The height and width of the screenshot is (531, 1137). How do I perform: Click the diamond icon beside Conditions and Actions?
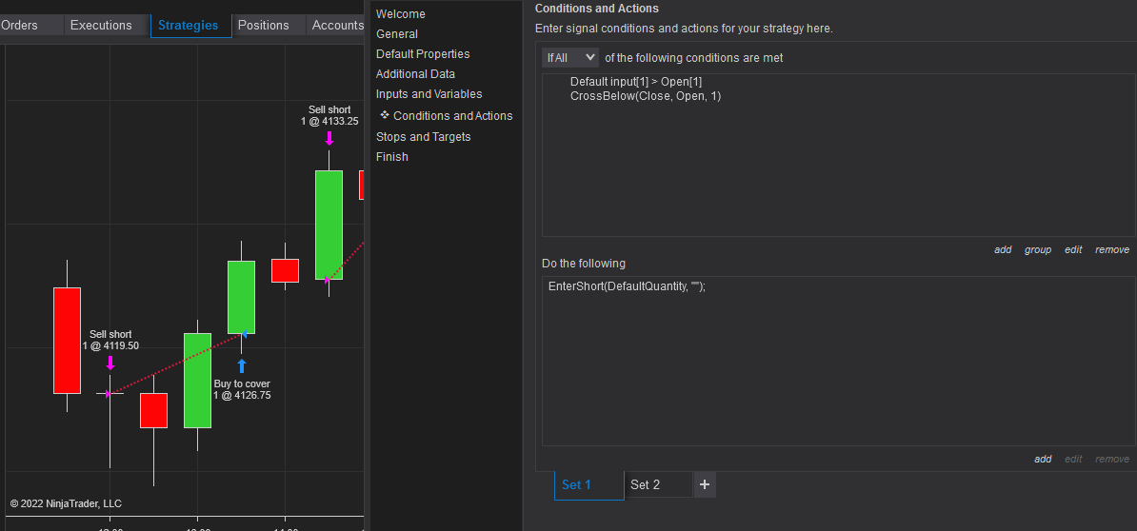385,115
